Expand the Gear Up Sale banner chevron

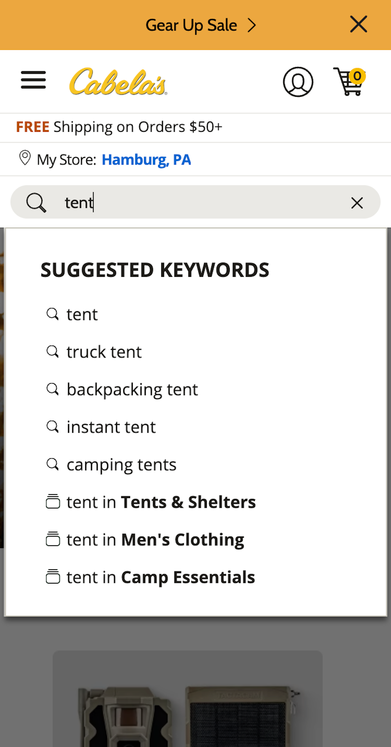[x=251, y=25]
